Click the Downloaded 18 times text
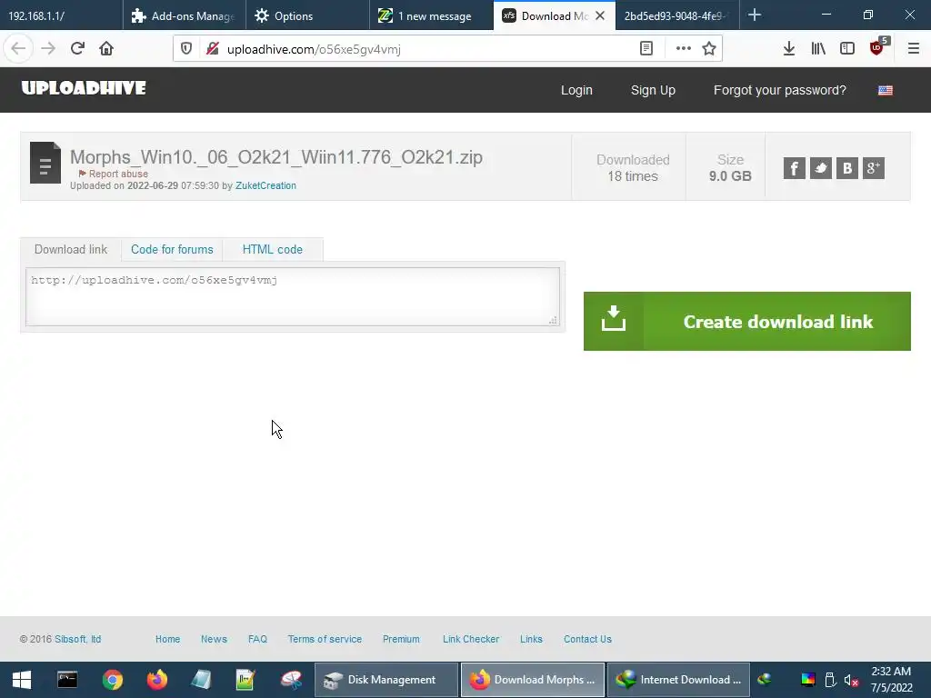The image size is (931, 698). tap(633, 168)
